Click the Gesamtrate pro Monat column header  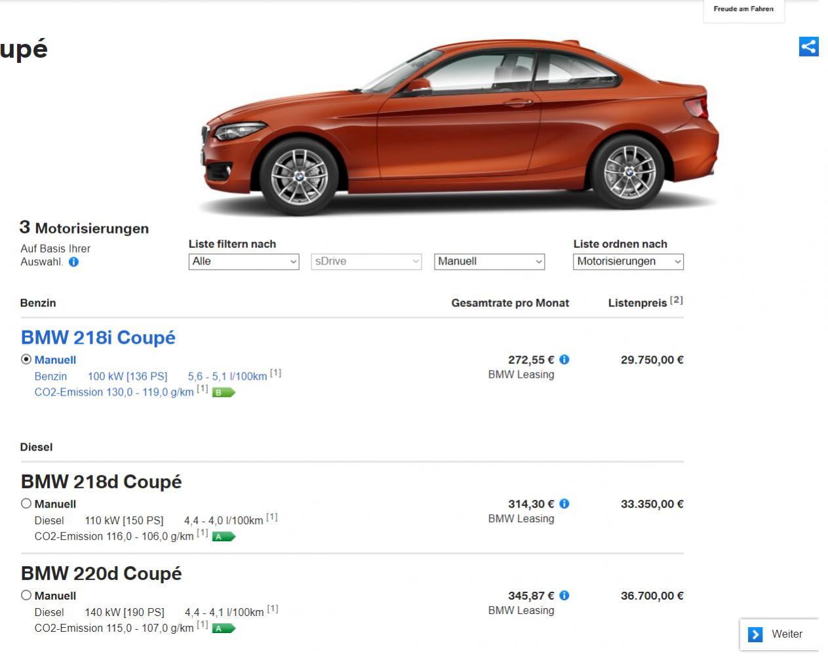point(510,303)
